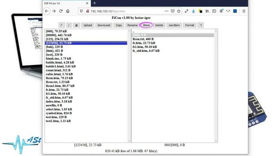Screen dimensions: 277x156
Task: Click the diagonal double-arrow toolbar icon
Action: point(187,11)
